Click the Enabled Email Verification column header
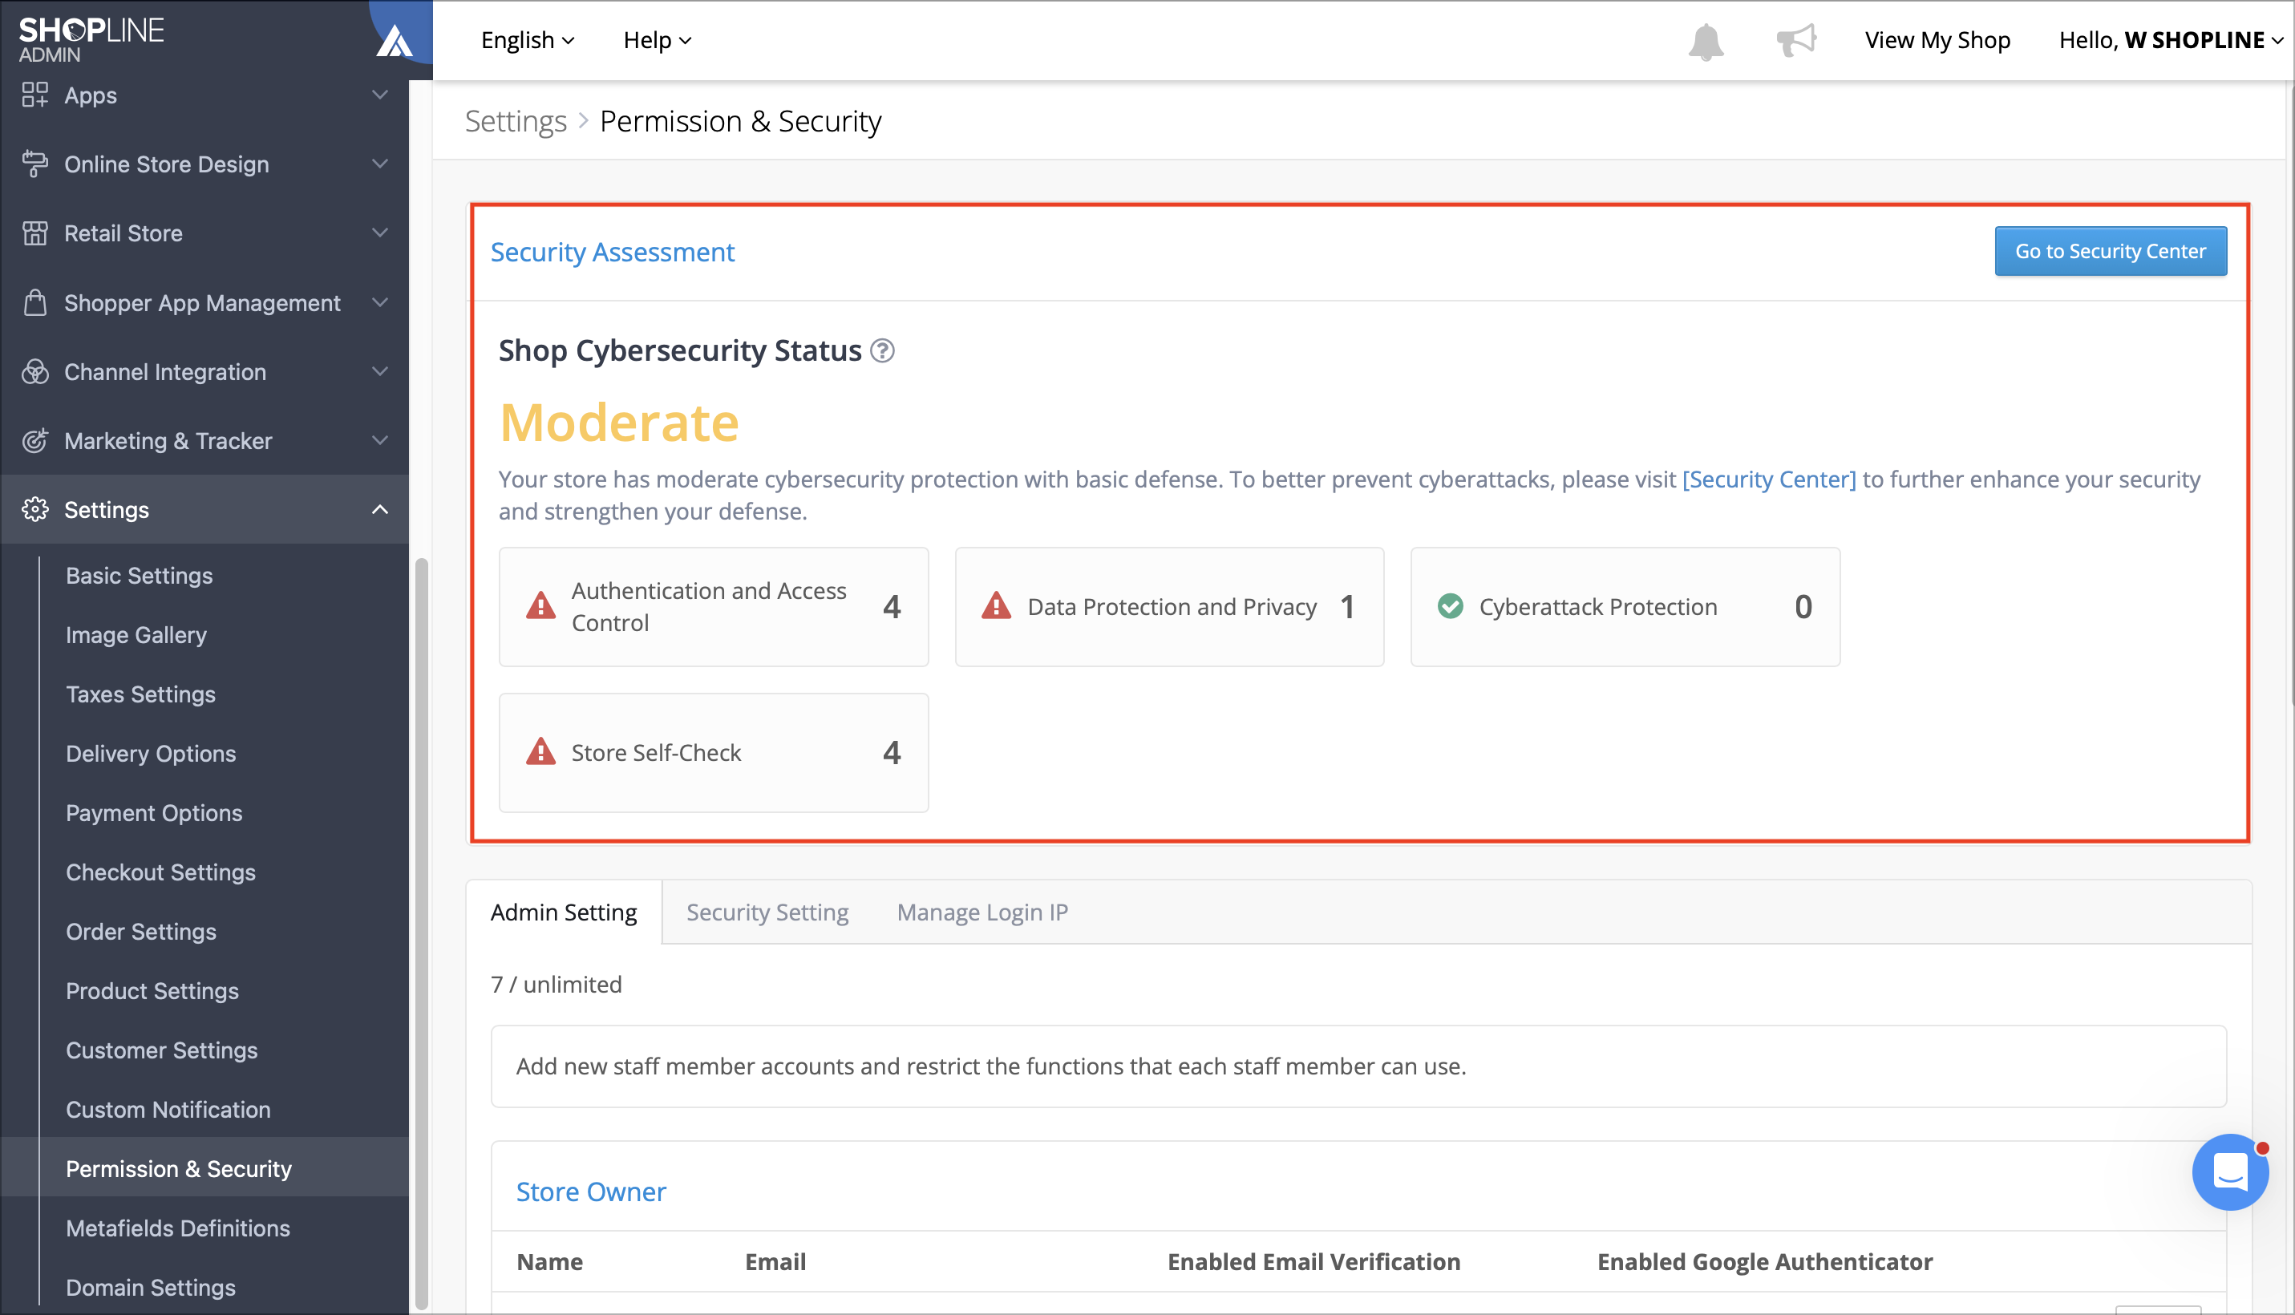This screenshot has height=1315, width=2295. [x=1314, y=1262]
